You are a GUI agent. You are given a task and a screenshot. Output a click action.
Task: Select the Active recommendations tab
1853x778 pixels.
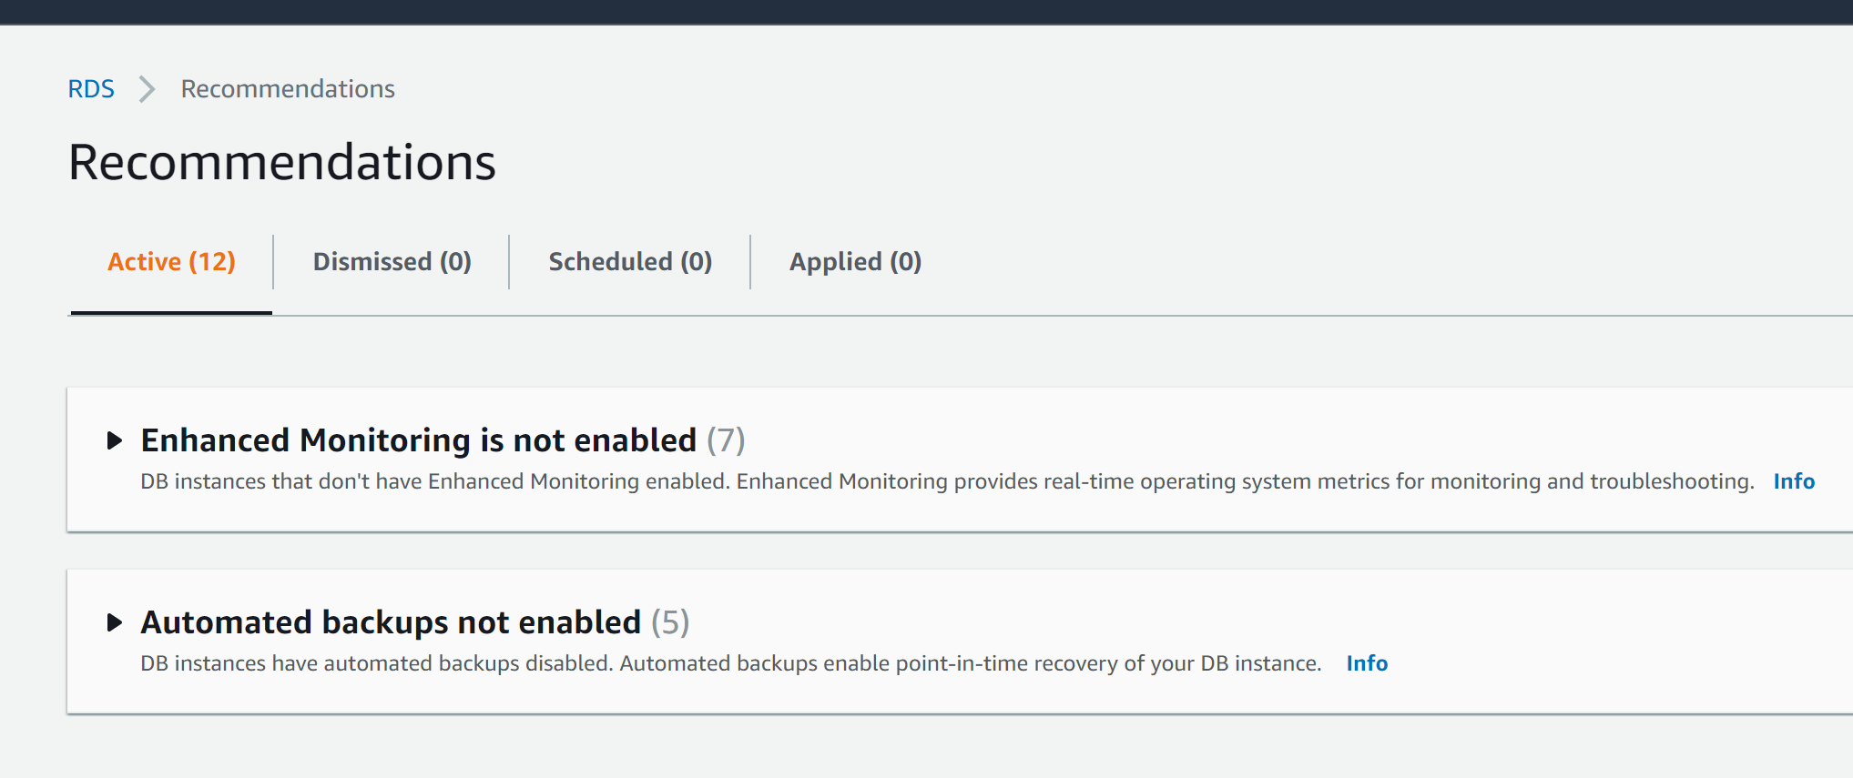tap(170, 261)
